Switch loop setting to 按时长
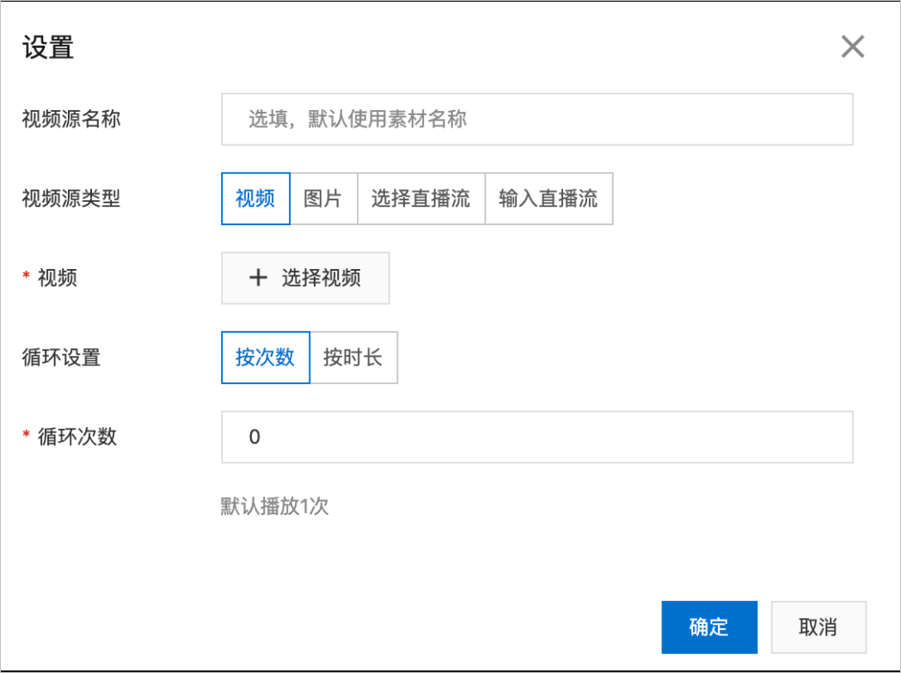Viewport: 901px width, 673px height. point(355,358)
